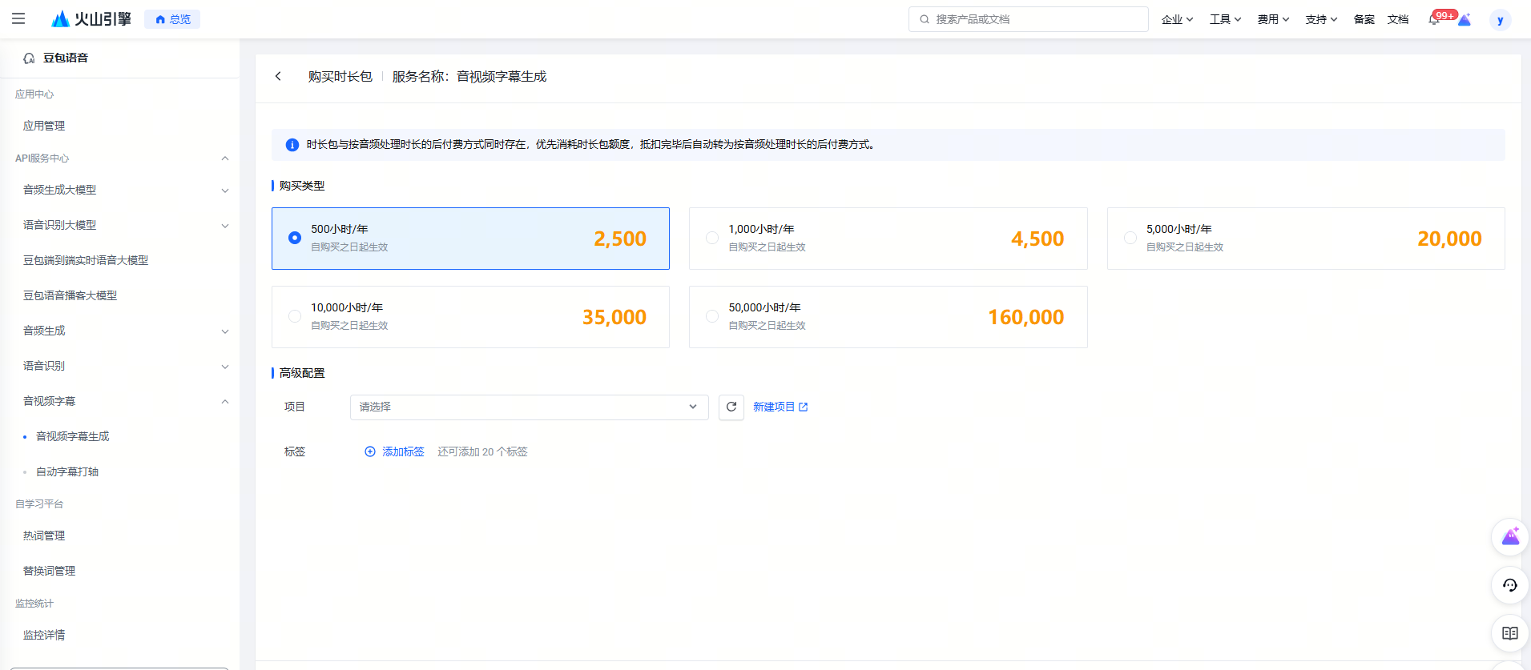This screenshot has height=670, width=1531.
Task: Open the notification bell with 99+ badge
Action: [1434, 19]
